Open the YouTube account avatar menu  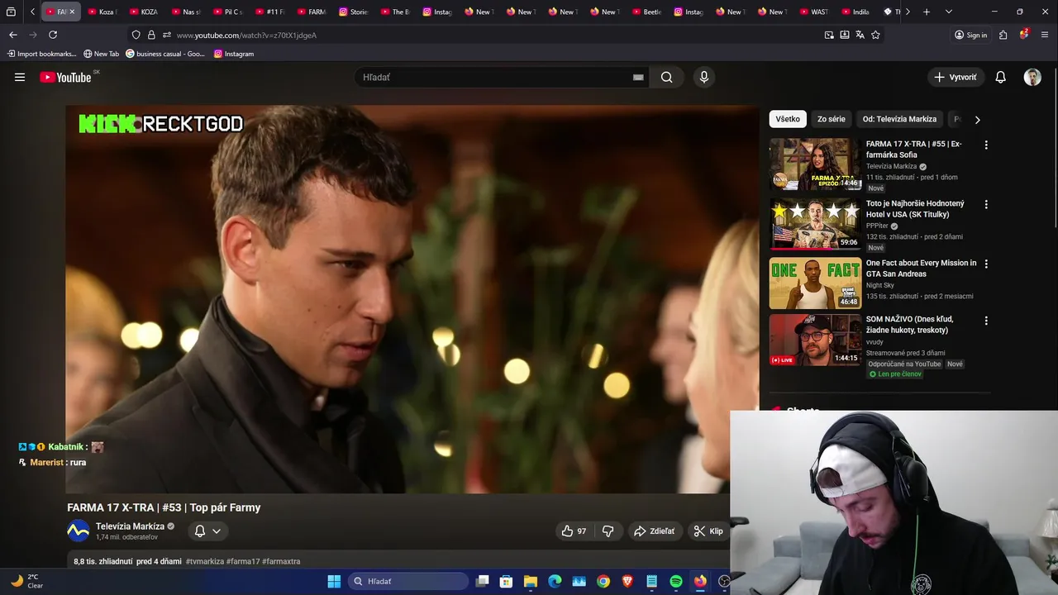click(1032, 77)
